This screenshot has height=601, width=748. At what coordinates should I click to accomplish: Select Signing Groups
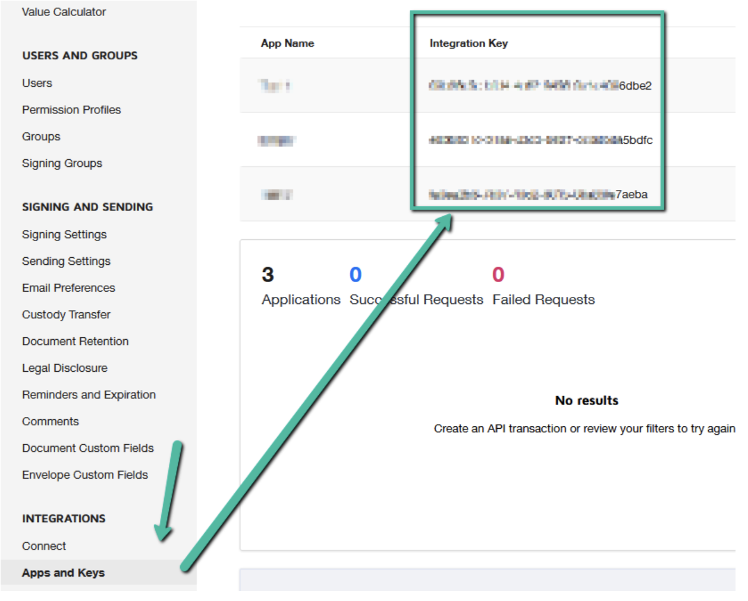click(x=61, y=163)
